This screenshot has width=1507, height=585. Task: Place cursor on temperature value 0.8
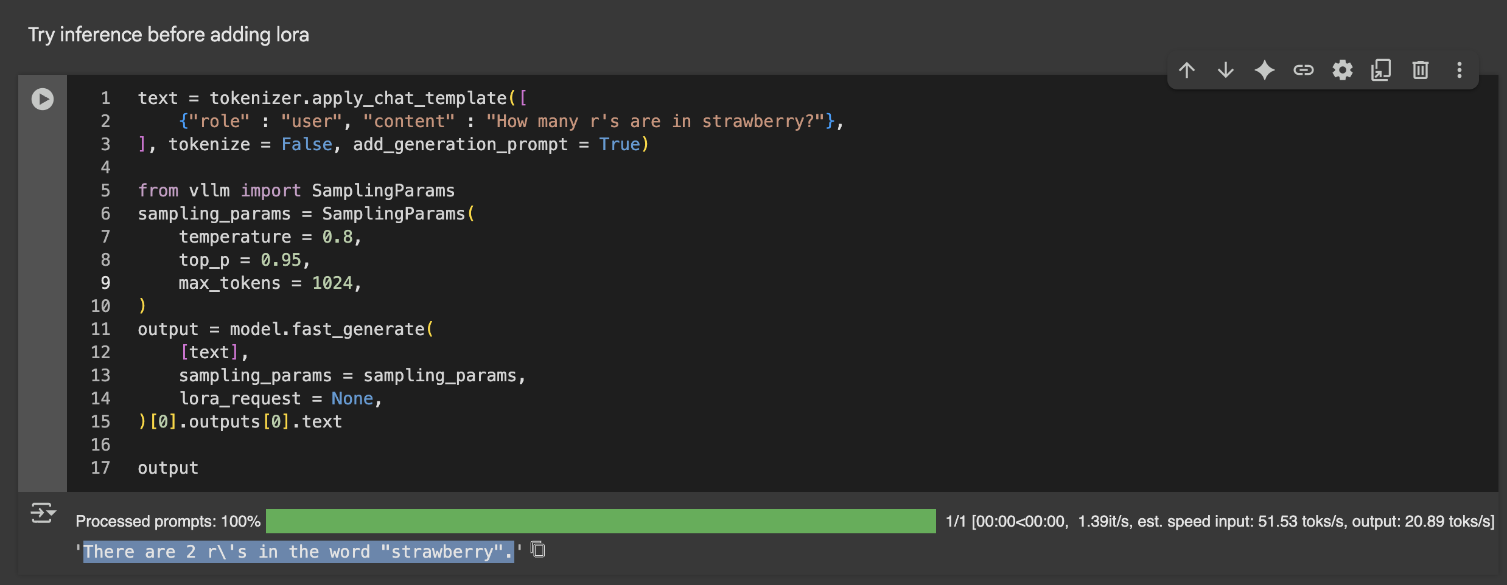tap(337, 237)
